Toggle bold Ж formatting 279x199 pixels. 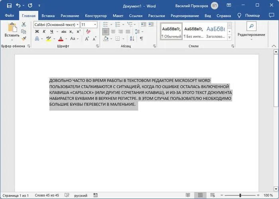click(37, 32)
